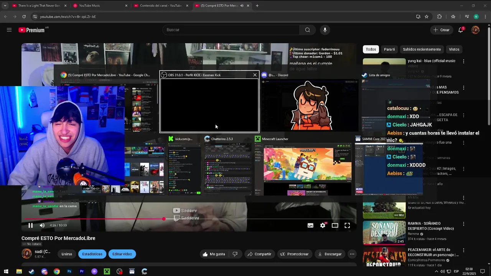Open Discord from the taskbar
The width and height of the screenshot is (491, 276).
[x=44, y=271]
